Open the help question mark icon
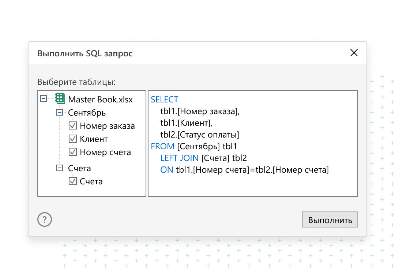This screenshot has height=278, width=395. 45,219
